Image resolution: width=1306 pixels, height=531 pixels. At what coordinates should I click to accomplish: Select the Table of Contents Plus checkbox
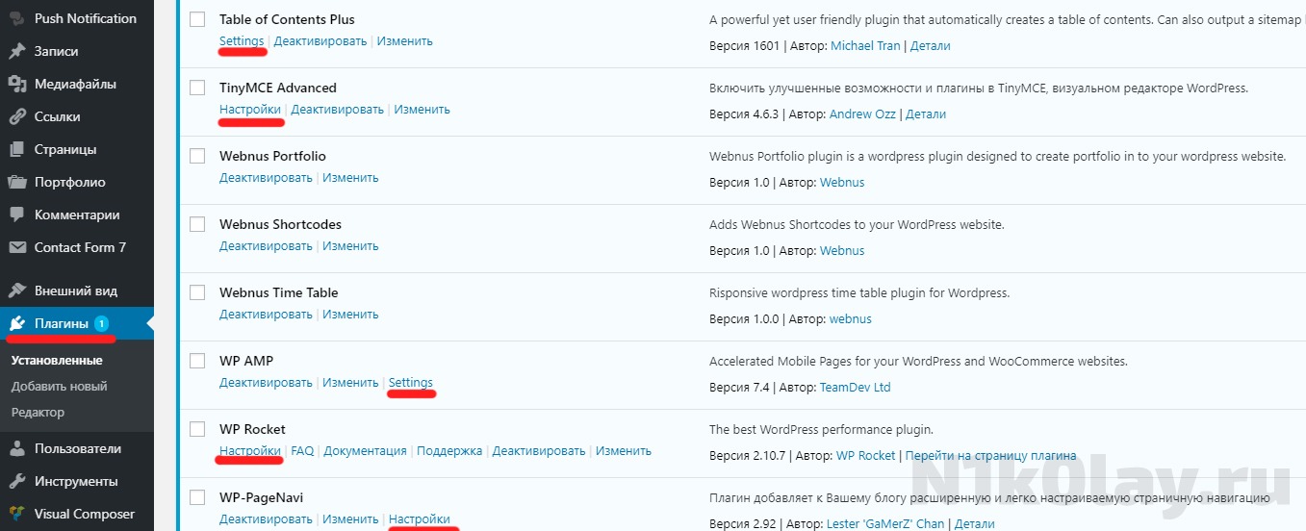coord(197,19)
